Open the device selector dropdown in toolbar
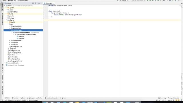This screenshot has height=103, width=183. pos(138,1)
